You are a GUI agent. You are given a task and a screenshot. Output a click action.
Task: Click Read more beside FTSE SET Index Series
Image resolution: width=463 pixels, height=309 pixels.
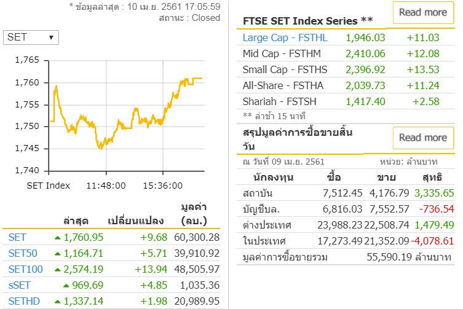(423, 12)
